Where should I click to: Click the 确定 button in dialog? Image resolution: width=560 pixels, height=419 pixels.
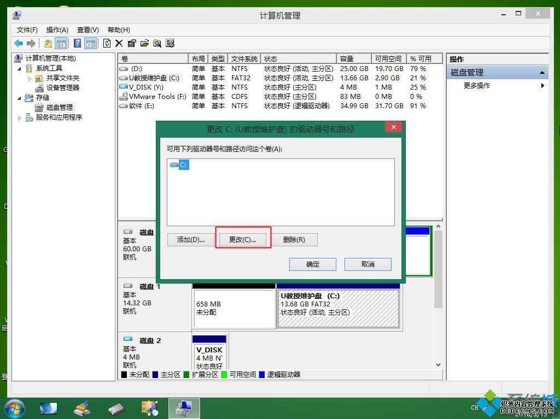click(x=312, y=264)
